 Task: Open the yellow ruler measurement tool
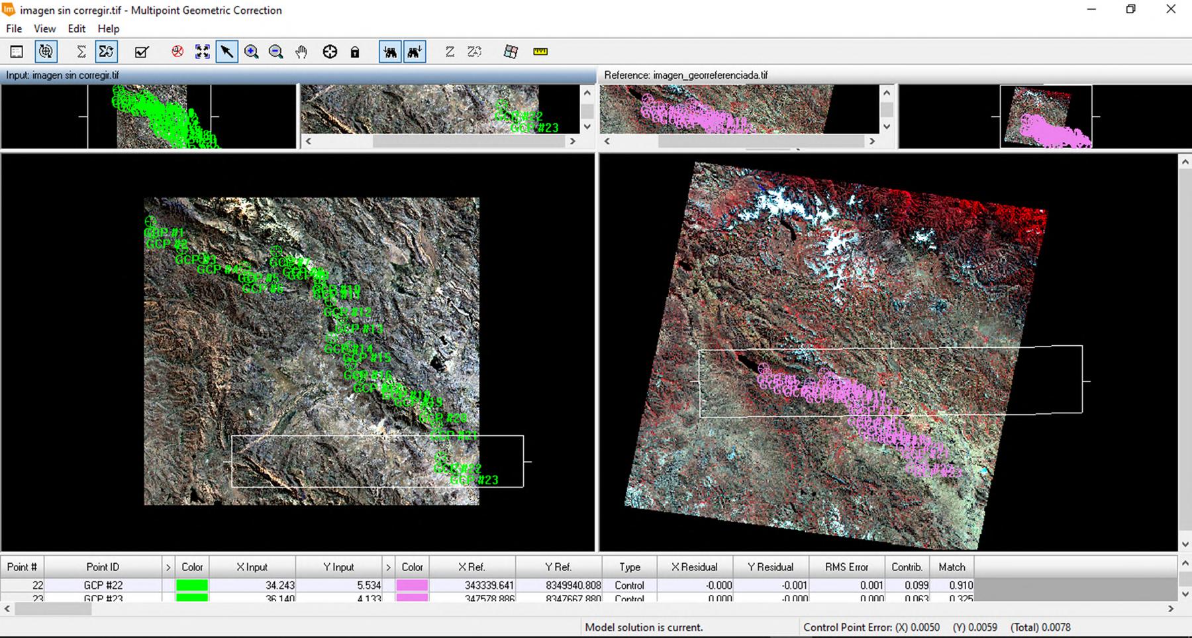(540, 52)
